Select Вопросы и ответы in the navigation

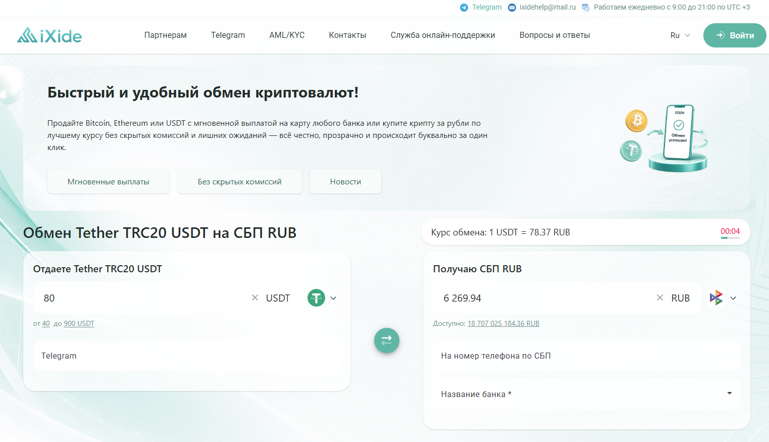click(x=554, y=35)
